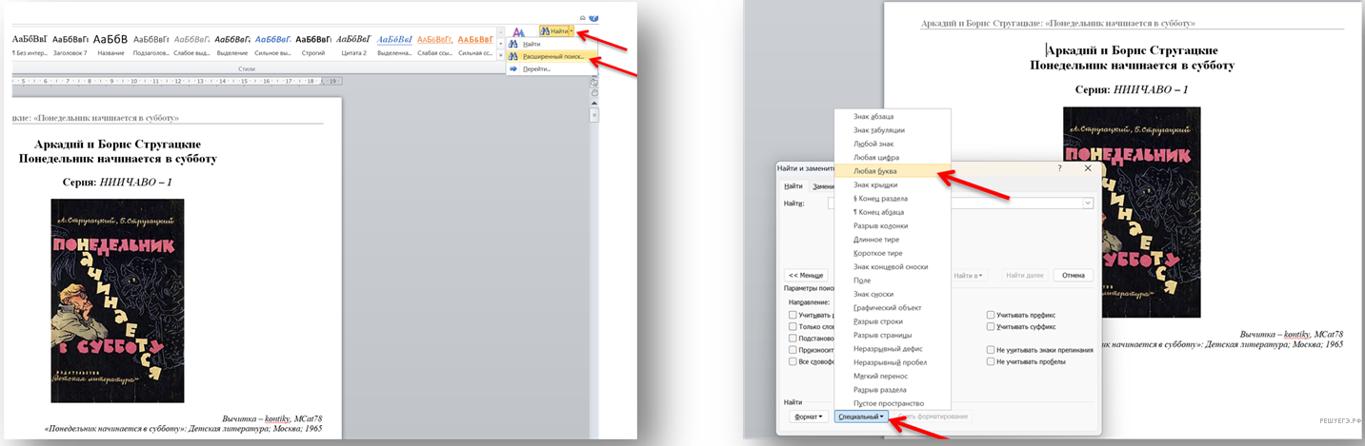Enable the Учитывать префикс checkbox

pos(991,315)
